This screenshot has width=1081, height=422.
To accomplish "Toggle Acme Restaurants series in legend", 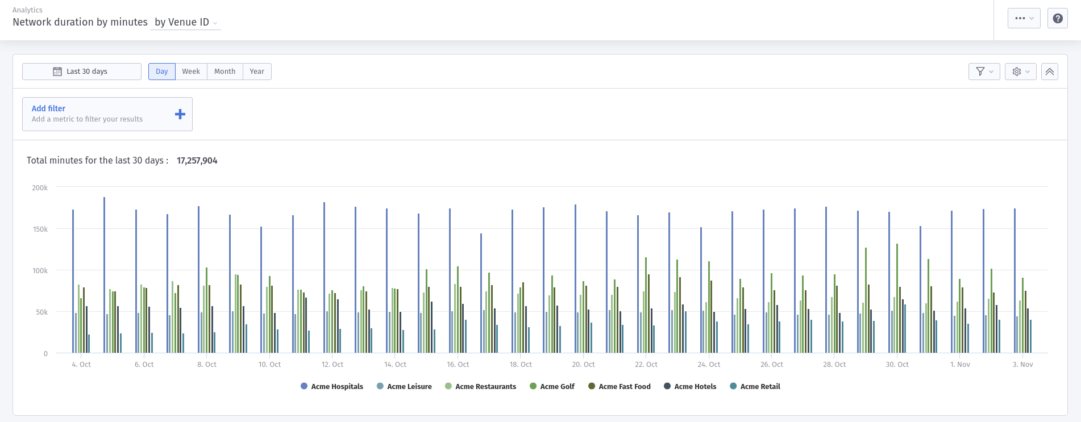I will point(481,386).
